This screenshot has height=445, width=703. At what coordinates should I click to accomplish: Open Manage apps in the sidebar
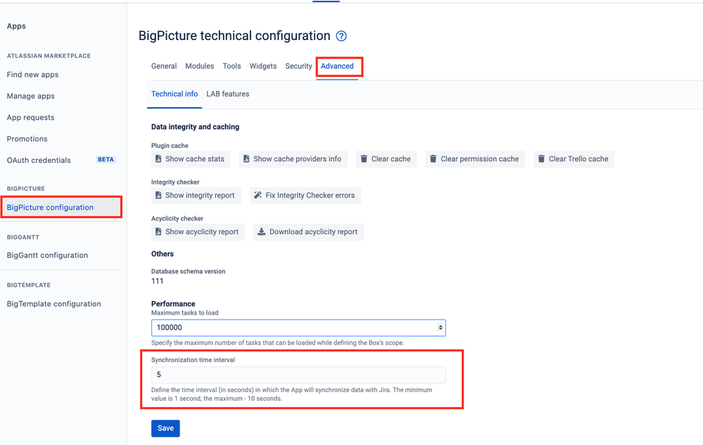pyautogui.click(x=30, y=96)
